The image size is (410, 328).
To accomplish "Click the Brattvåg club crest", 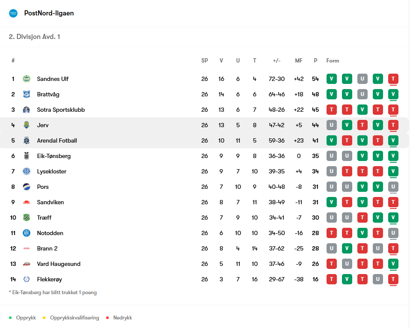I will pyautogui.click(x=27, y=94).
